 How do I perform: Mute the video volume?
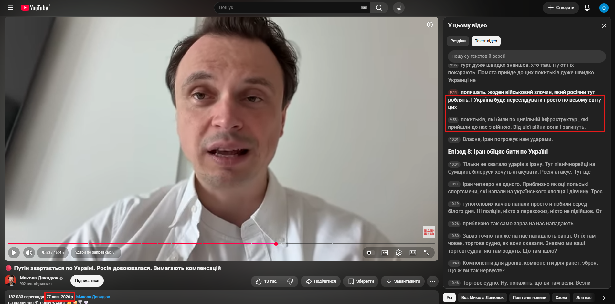click(29, 253)
